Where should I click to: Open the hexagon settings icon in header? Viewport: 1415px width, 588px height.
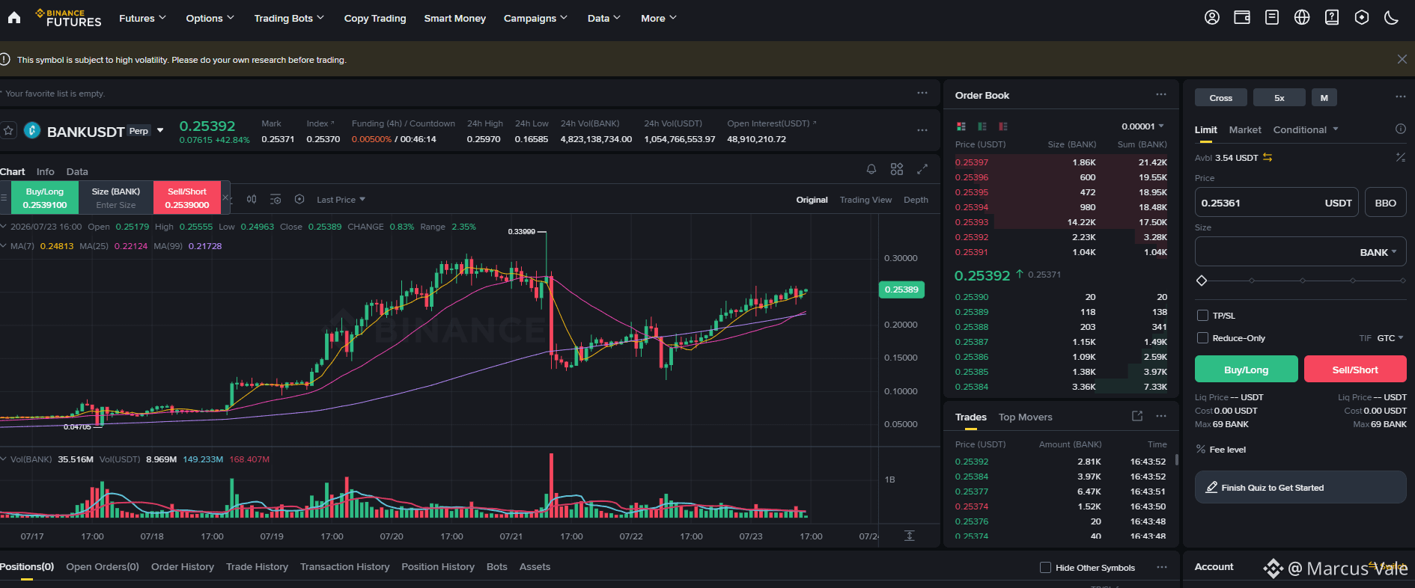pos(1362,17)
